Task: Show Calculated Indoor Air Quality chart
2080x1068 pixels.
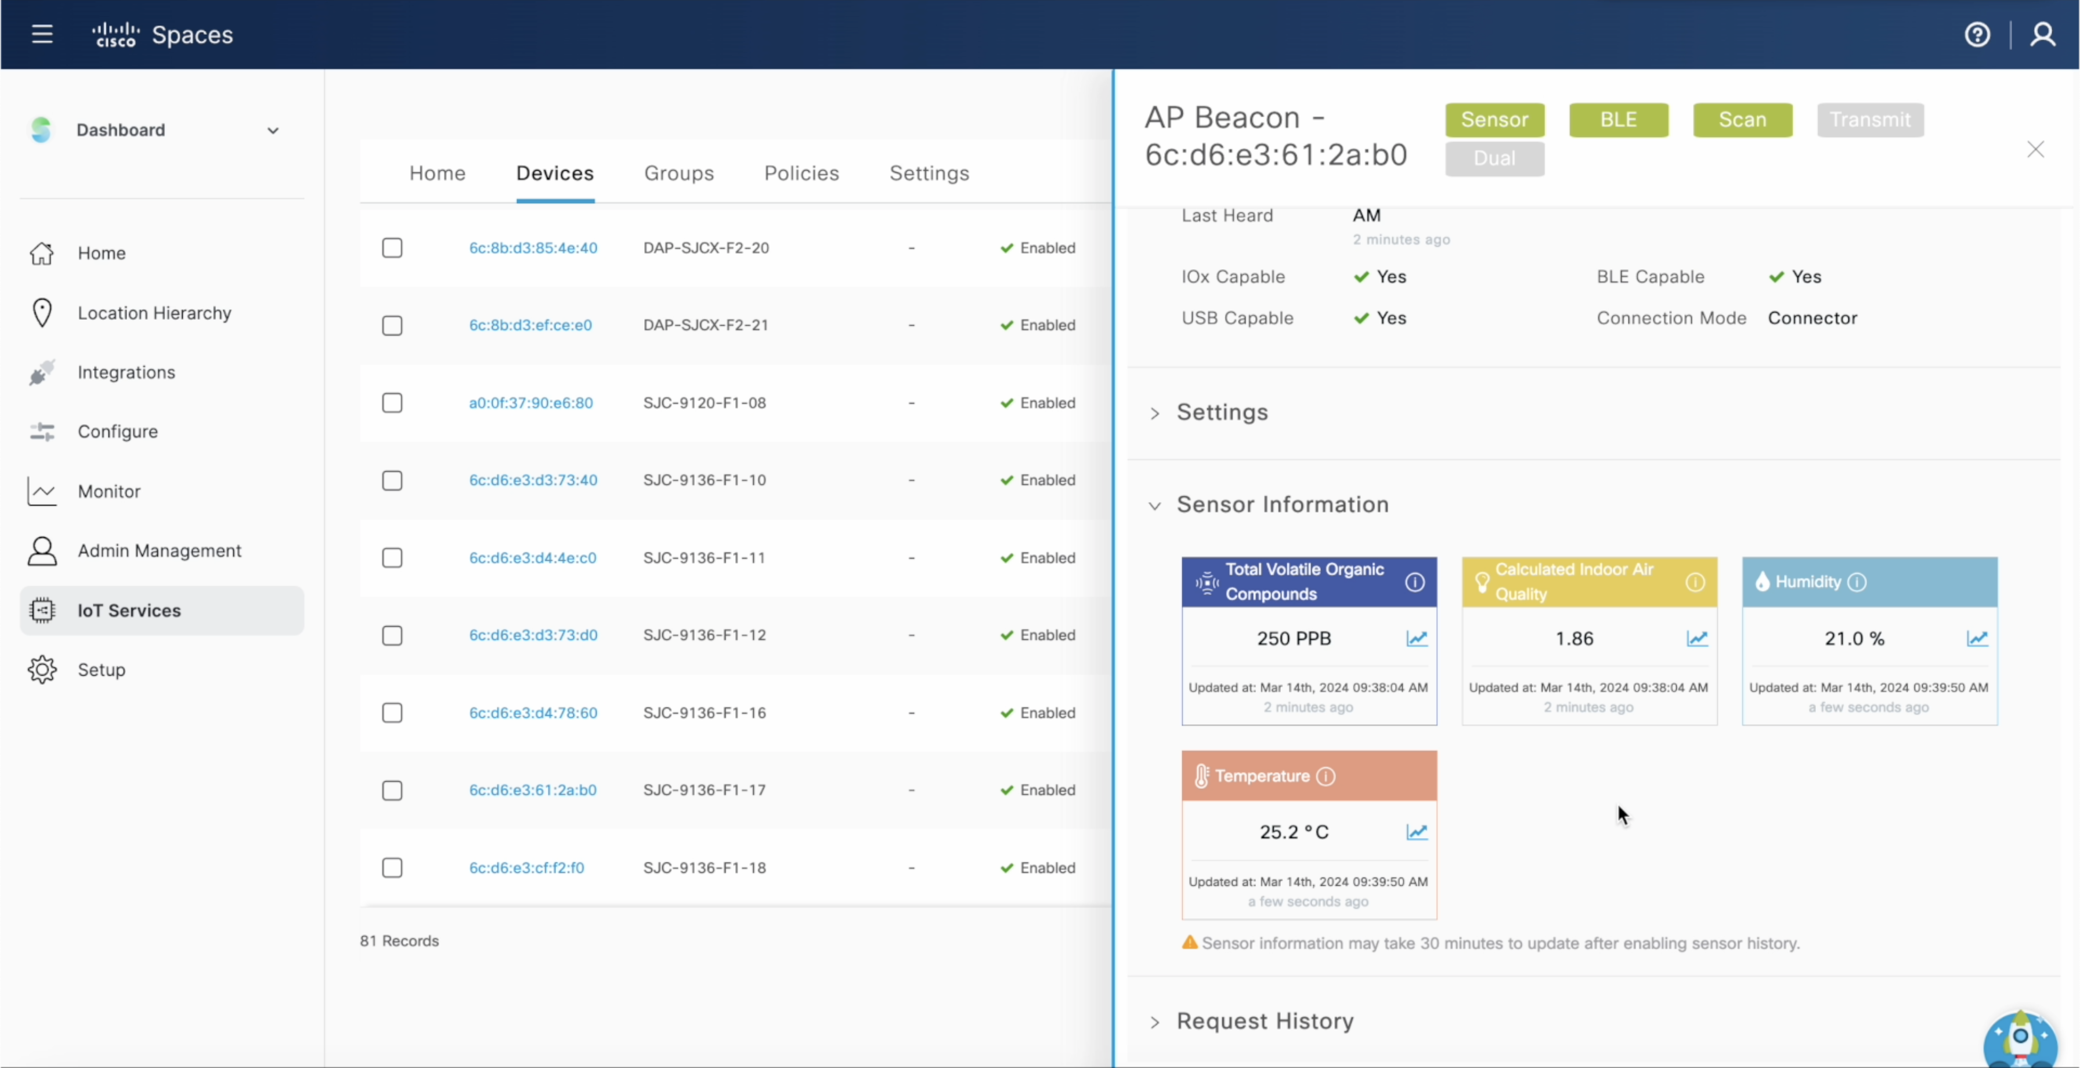Action: click(1696, 639)
